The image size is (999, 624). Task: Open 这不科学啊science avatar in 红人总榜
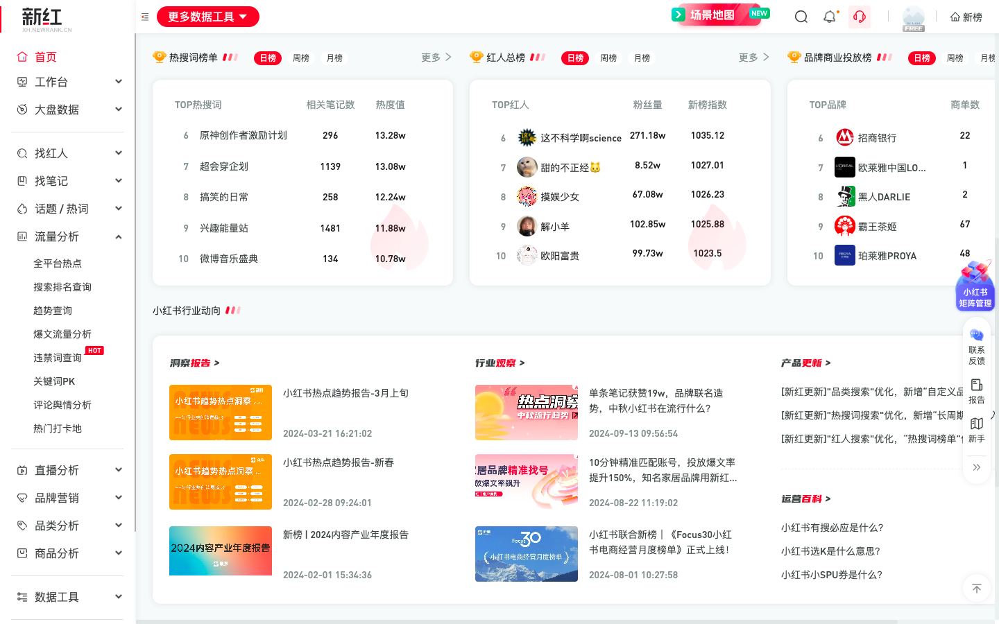[527, 137]
